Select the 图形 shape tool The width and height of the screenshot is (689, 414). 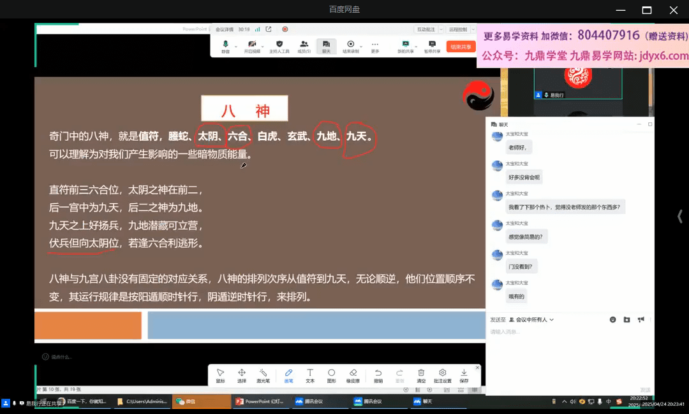coord(331,375)
